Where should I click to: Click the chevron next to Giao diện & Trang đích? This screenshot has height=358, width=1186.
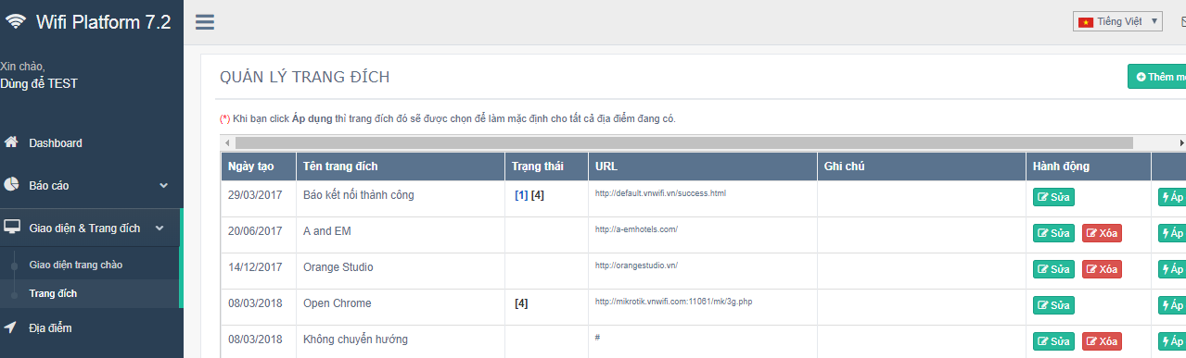point(159,228)
